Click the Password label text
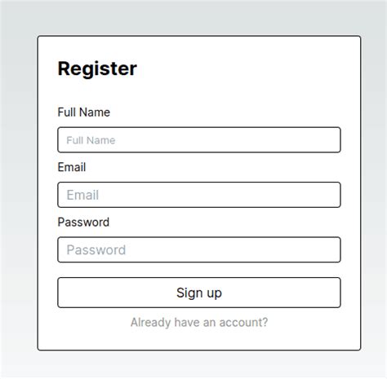The height and width of the screenshot is (379, 387). 83,223
